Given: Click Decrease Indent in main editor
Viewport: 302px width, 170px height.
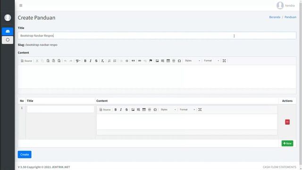Looking at the screenshot, I should click(121, 61).
